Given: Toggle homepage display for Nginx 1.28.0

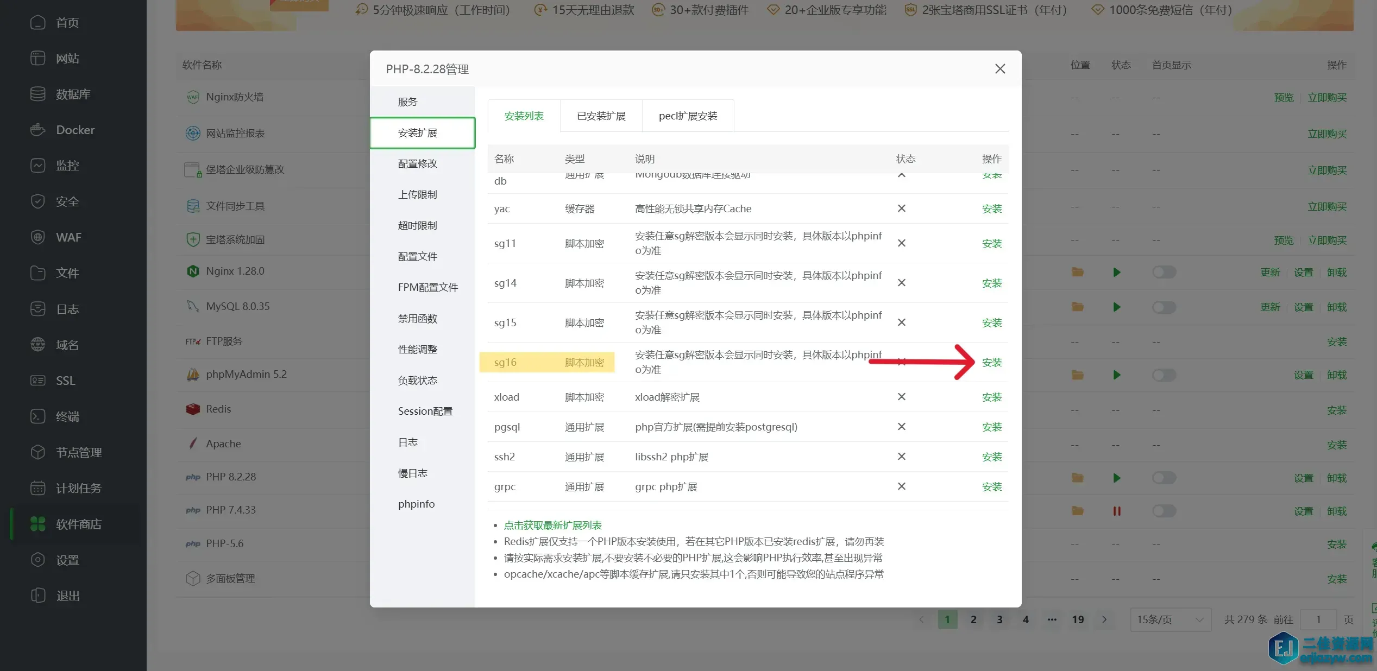Looking at the screenshot, I should coord(1164,272).
